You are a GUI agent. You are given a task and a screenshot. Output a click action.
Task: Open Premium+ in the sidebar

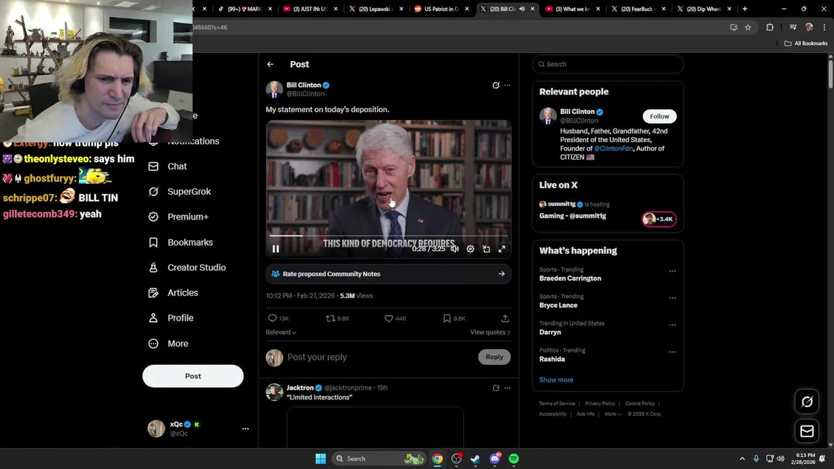click(179, 217)
